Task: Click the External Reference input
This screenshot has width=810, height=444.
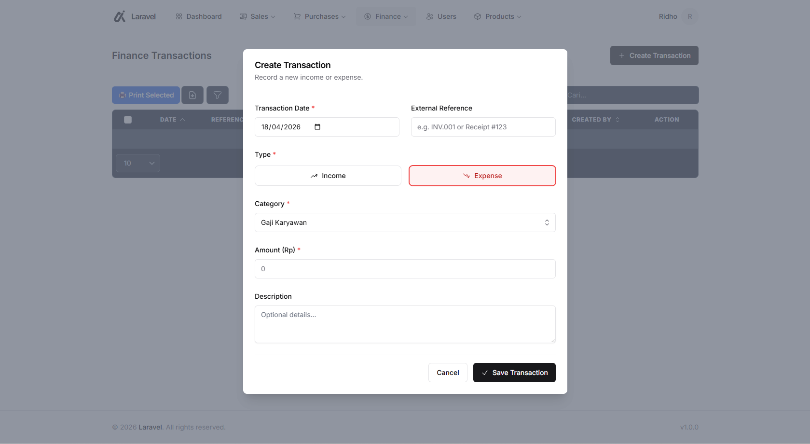Action: click(483, 127)
